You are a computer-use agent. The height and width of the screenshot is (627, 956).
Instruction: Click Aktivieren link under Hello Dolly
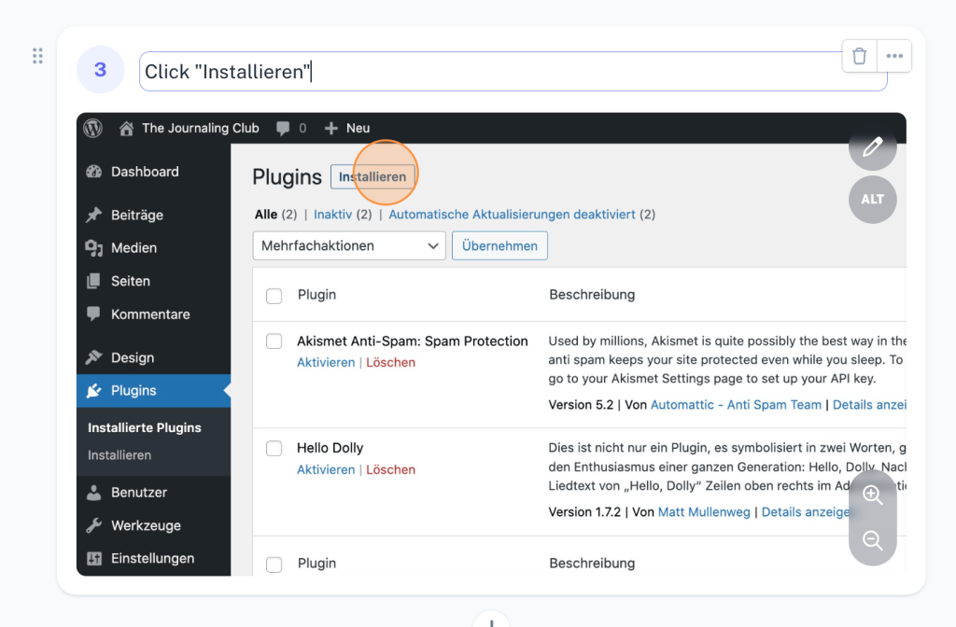(x=325, y=470)
